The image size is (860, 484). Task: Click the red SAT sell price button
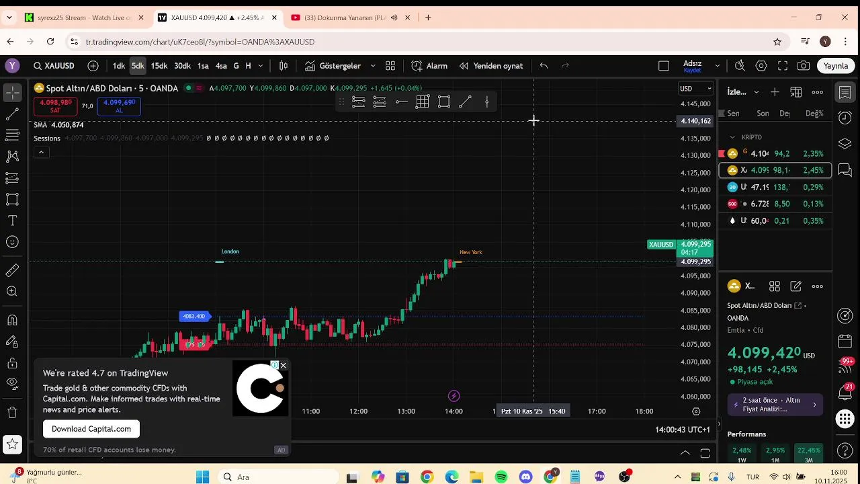pyautogui.click(x=55, y=106)
